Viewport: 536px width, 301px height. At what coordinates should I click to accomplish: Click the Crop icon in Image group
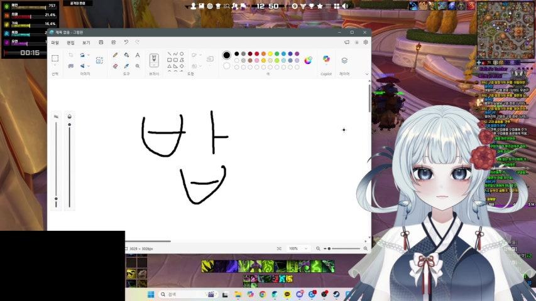click(71, 55)
